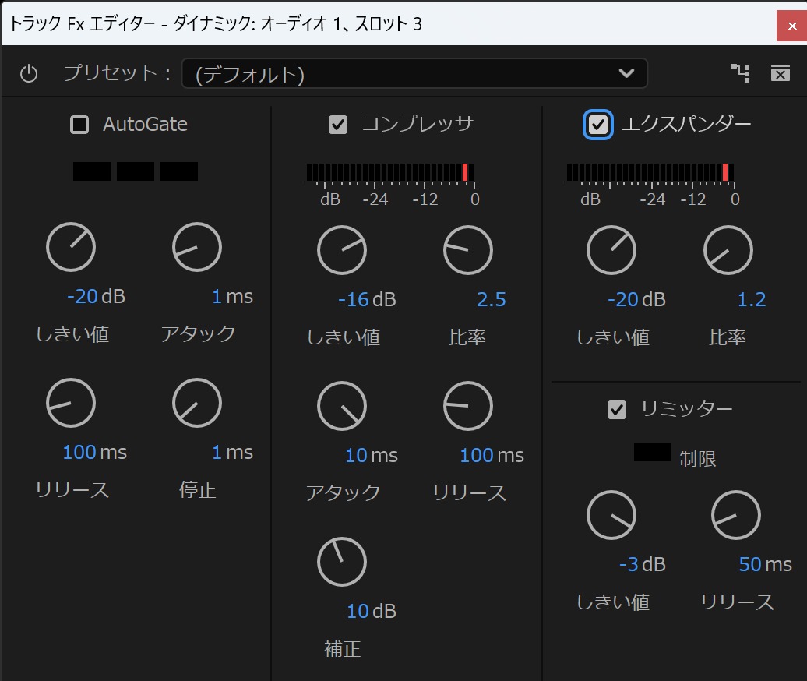Click the compressor リリース knob
Viewport: 807px width, 681px height.
tap(468, 406)
